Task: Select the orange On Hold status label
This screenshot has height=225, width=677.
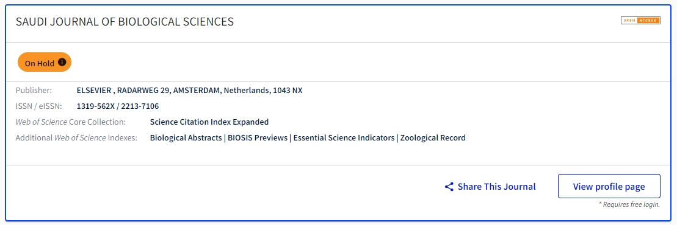Action: coord(45,63)
